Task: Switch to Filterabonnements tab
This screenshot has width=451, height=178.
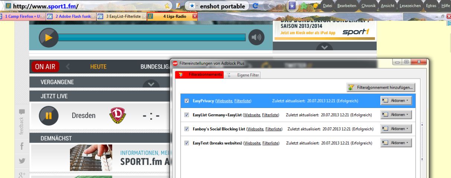Action: [199, 75]
